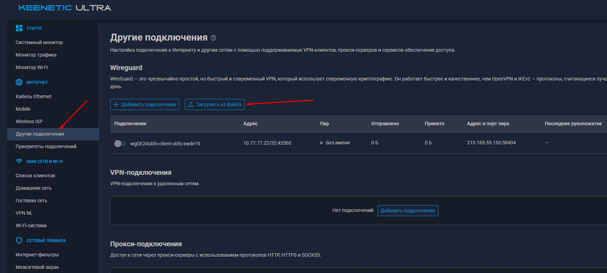The height and width of the screenshot is (273, 607).
Task: Click the Wi-Fi icon beside My Networks
Action: [19, 161]
